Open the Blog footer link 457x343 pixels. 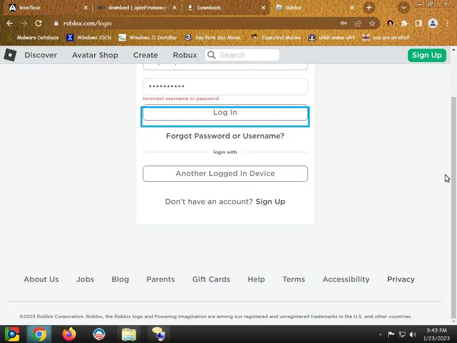click(x=120, y=279)
